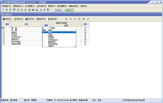Open the 业务报表 menu

pyautogui.click(x=42, y=6)
